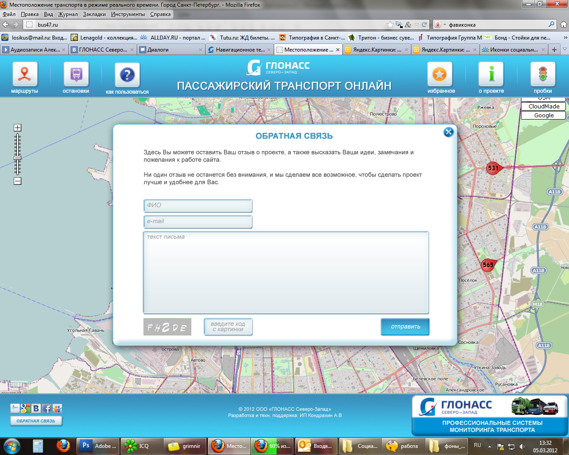Click the e-mail input field
Image resolution: width=569 pixels, height=455 pixels.
[198, 221]
